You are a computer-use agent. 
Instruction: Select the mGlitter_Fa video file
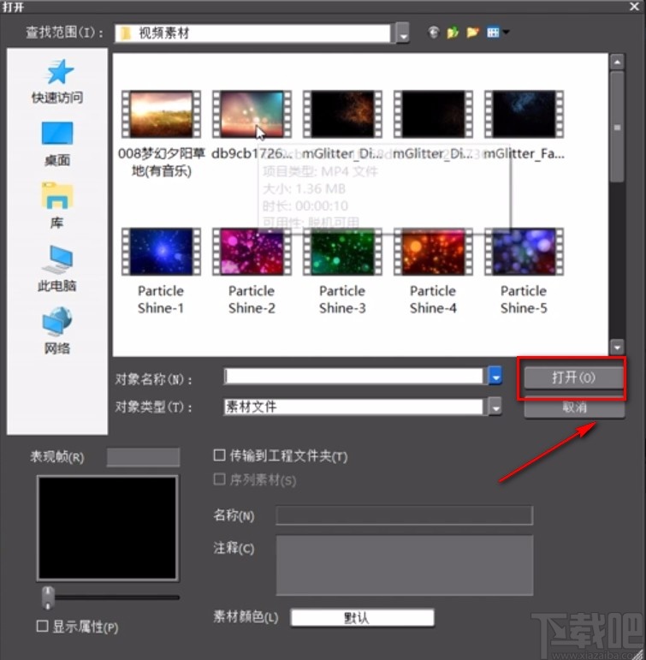click(524, 115)
